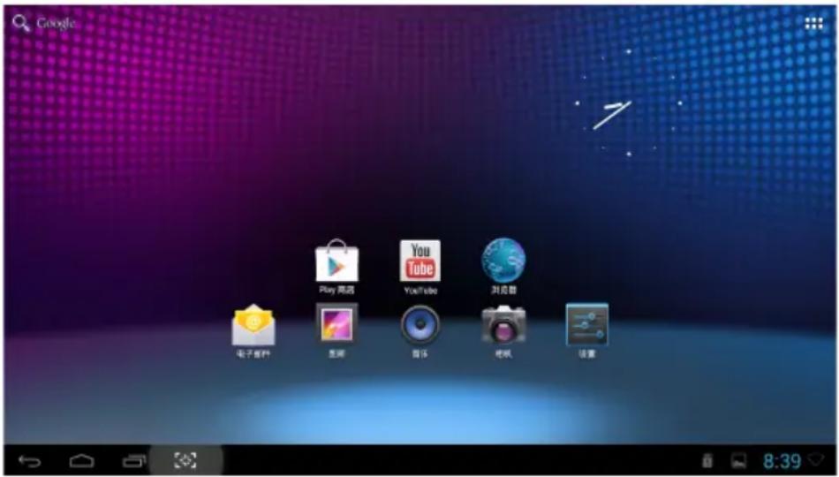Tap the network signal status icon

point(817,459)
